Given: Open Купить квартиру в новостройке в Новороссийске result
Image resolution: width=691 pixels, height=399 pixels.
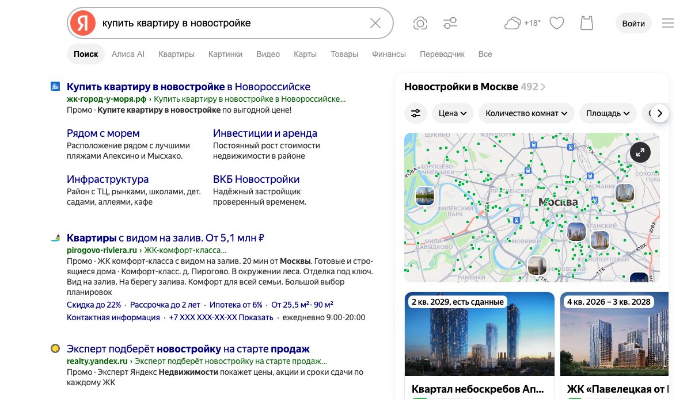Looking at the screenshot, I should click(188, 87).
